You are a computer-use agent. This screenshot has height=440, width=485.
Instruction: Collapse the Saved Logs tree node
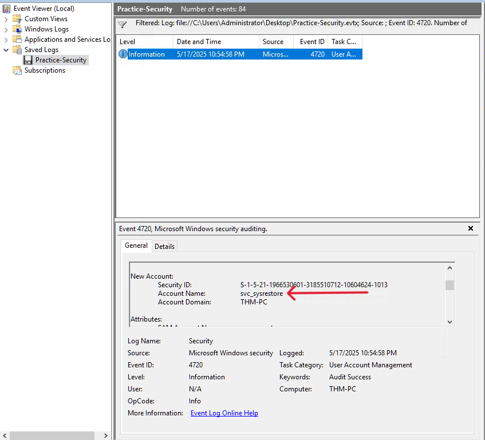coord(6,50)
